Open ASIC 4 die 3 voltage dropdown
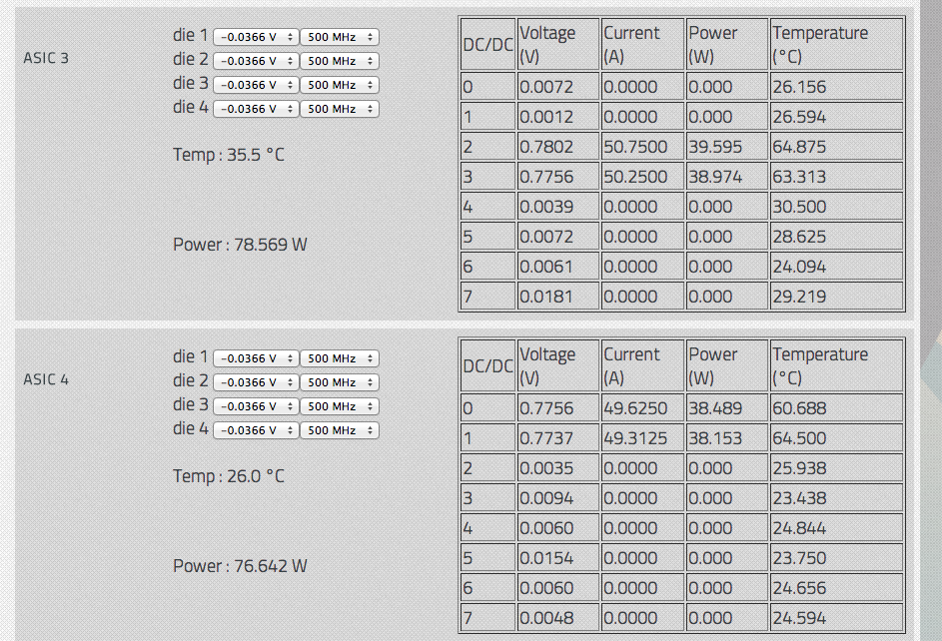This screenshot has height=641, width=942. coord(256,407)
